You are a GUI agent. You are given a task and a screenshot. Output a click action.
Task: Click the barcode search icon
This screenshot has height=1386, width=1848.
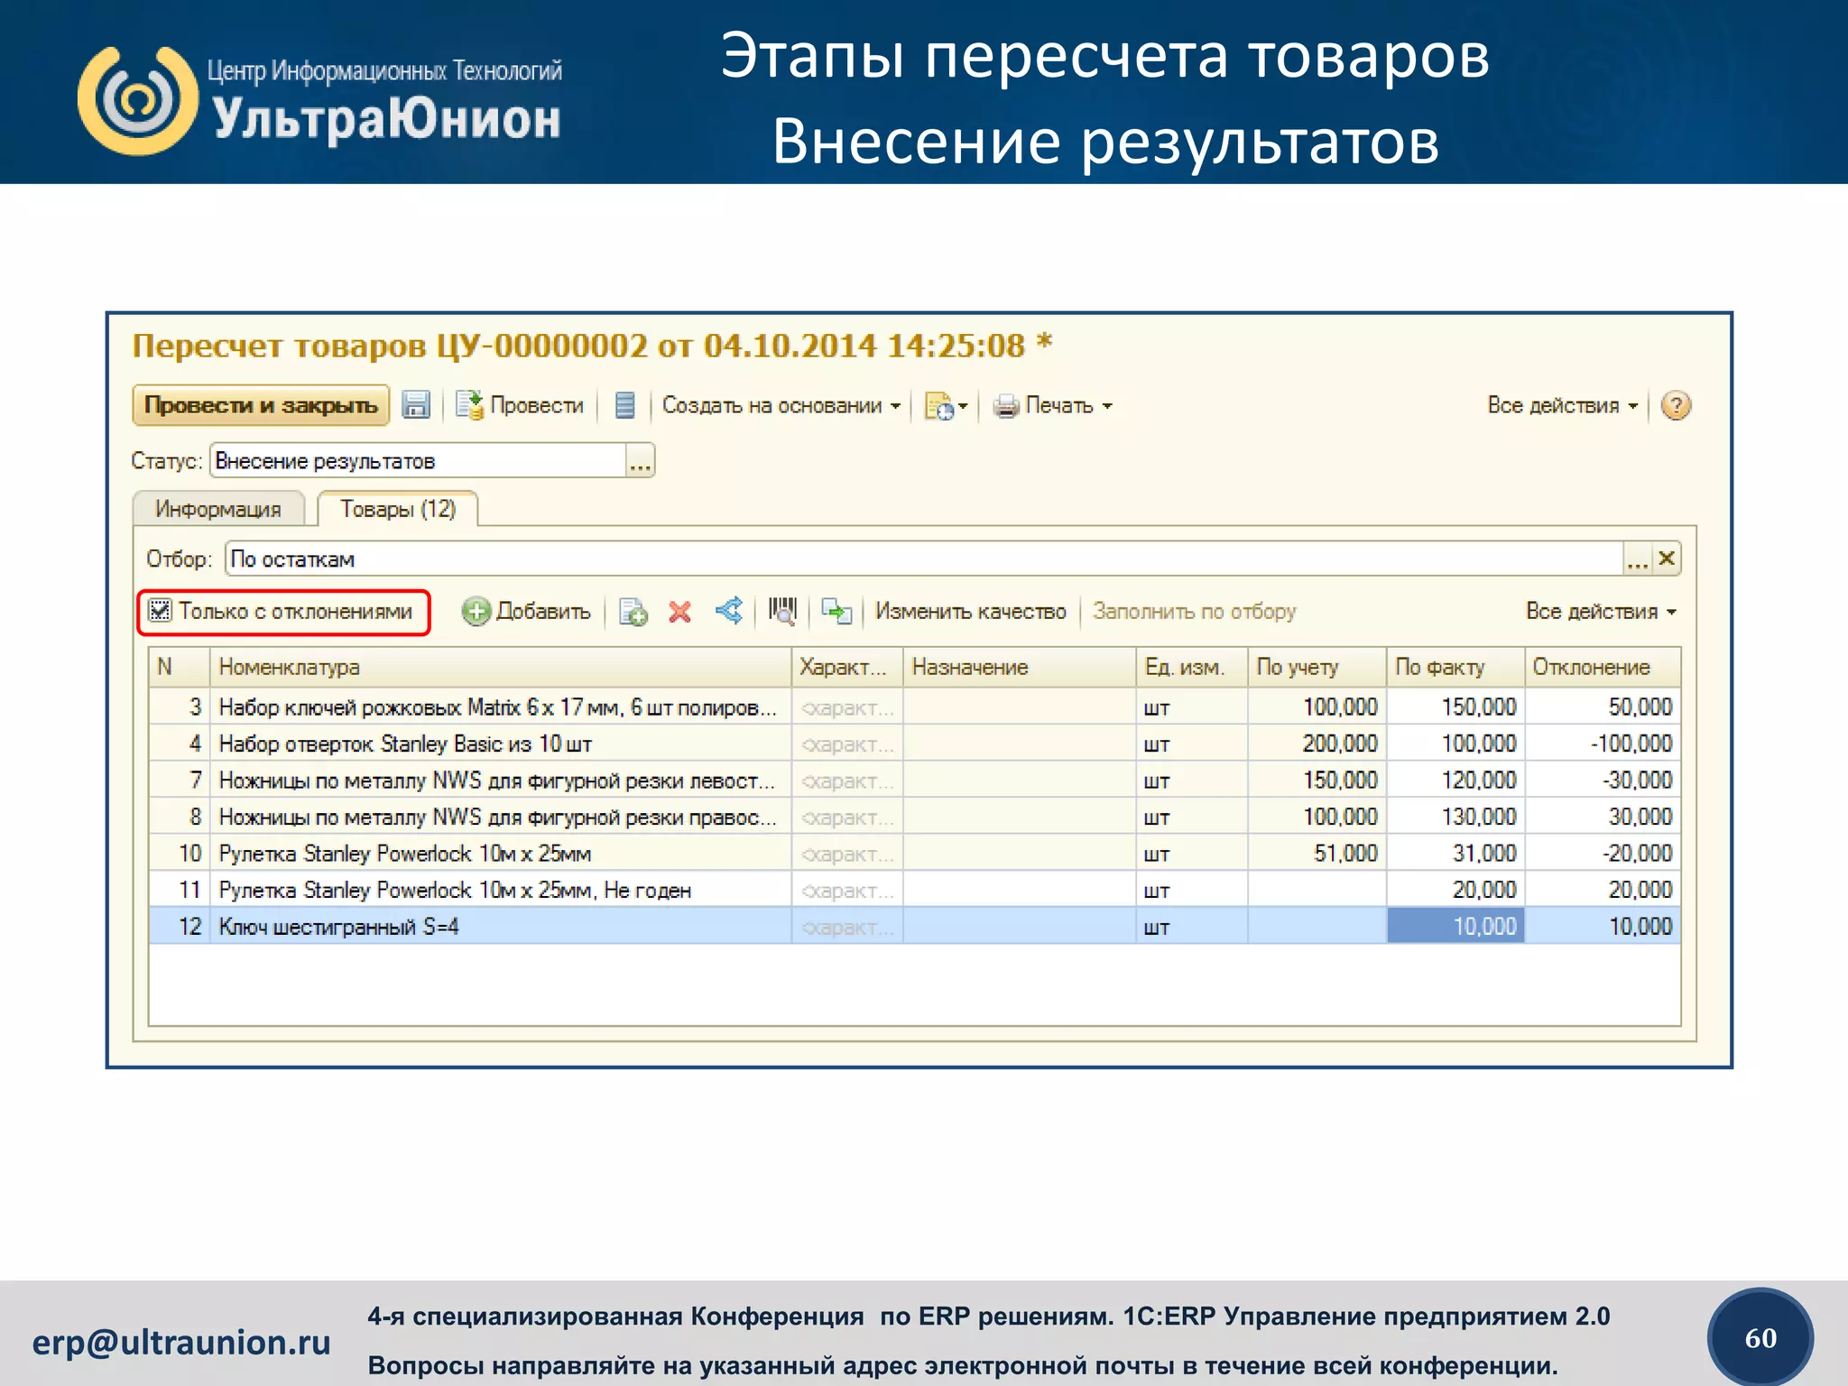click(782, 611)
